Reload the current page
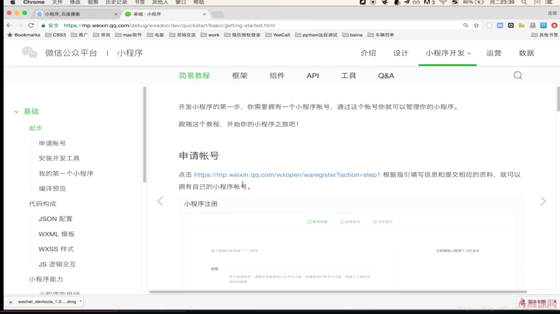Viewport: 560px width, 314px height. [31, 25]
